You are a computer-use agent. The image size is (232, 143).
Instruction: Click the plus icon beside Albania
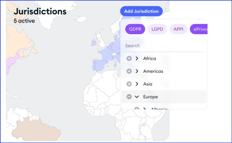(136, 108)
